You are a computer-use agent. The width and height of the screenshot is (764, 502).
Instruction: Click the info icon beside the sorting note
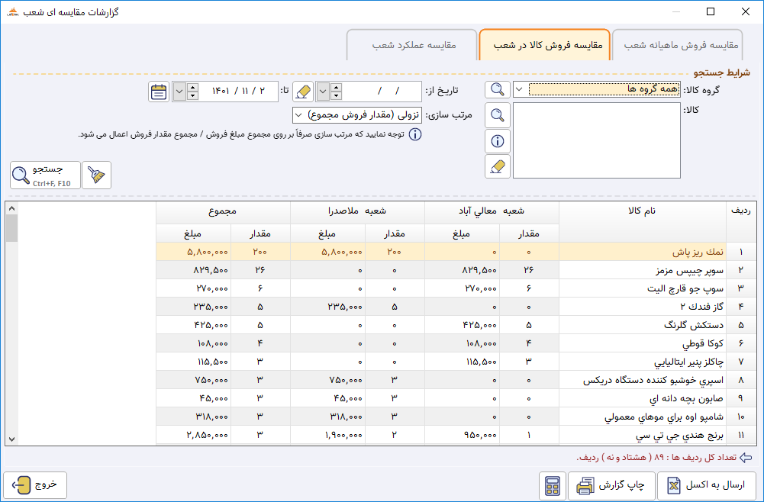[x=415, y=134]
